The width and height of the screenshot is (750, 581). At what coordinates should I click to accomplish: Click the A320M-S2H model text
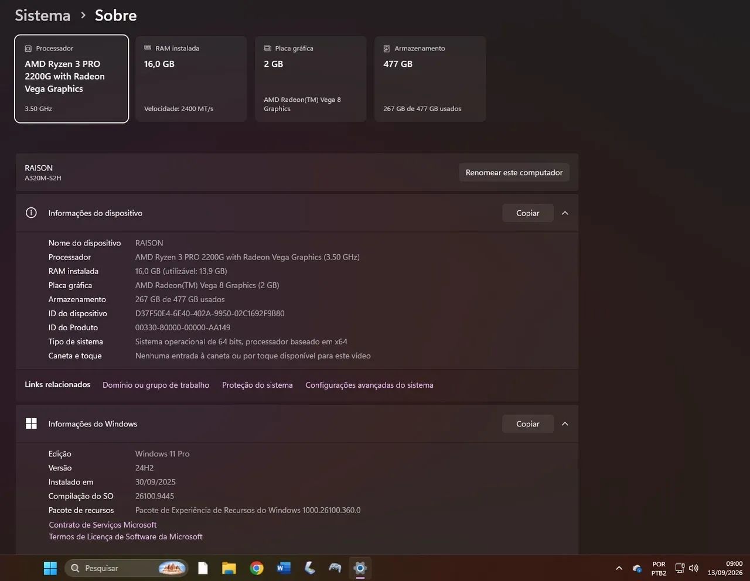click(x=43, y=178)
